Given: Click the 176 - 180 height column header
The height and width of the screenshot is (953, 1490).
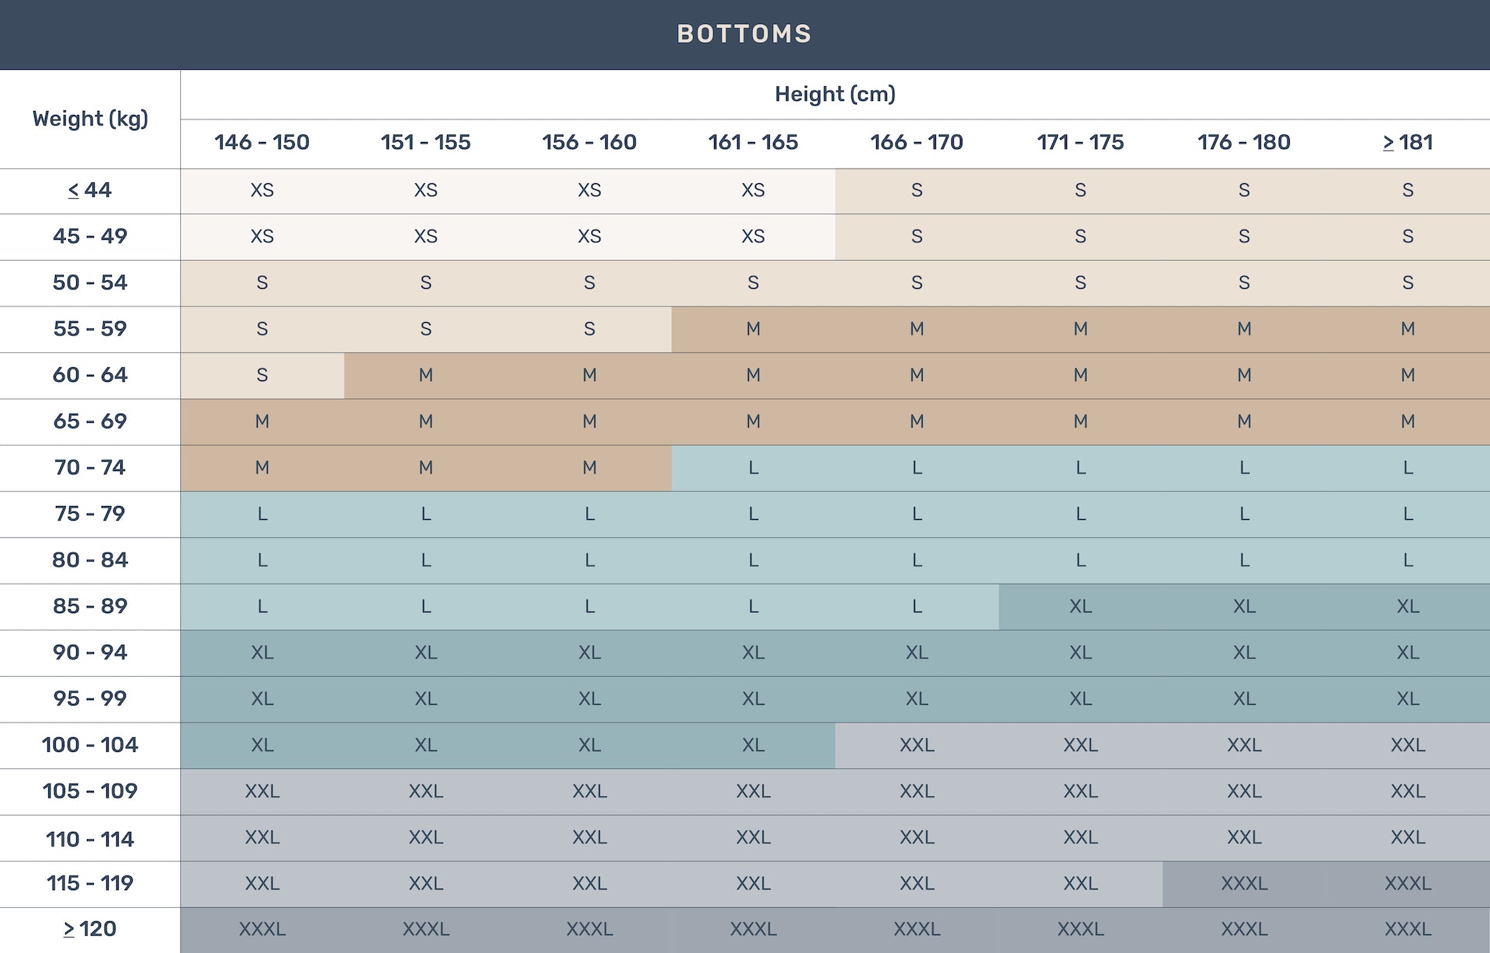Looking at the screenshot, I should 1244,143.
